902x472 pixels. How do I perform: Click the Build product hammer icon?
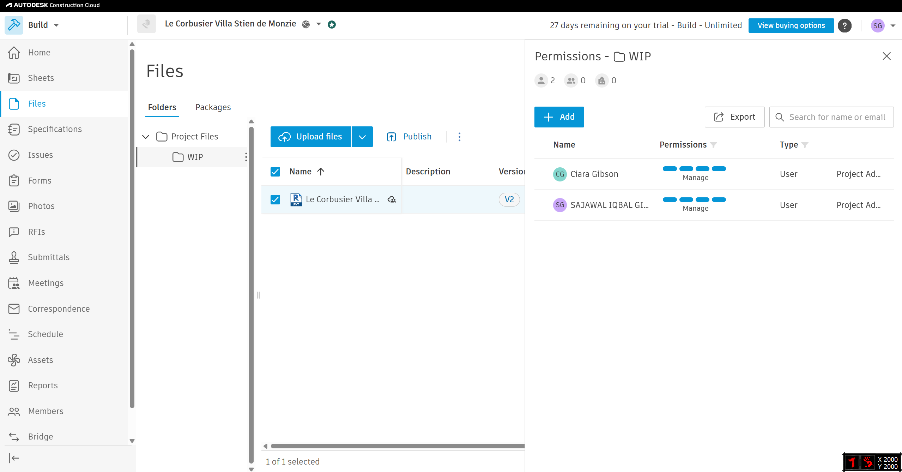pyautogui.click(x=14, y=25)
